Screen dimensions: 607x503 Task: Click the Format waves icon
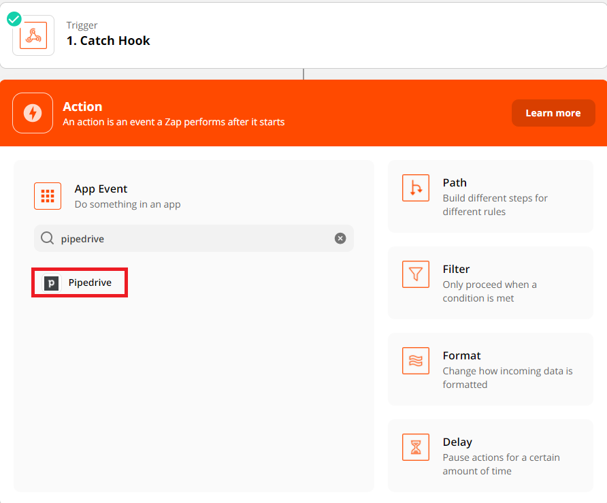pos(416,361)
